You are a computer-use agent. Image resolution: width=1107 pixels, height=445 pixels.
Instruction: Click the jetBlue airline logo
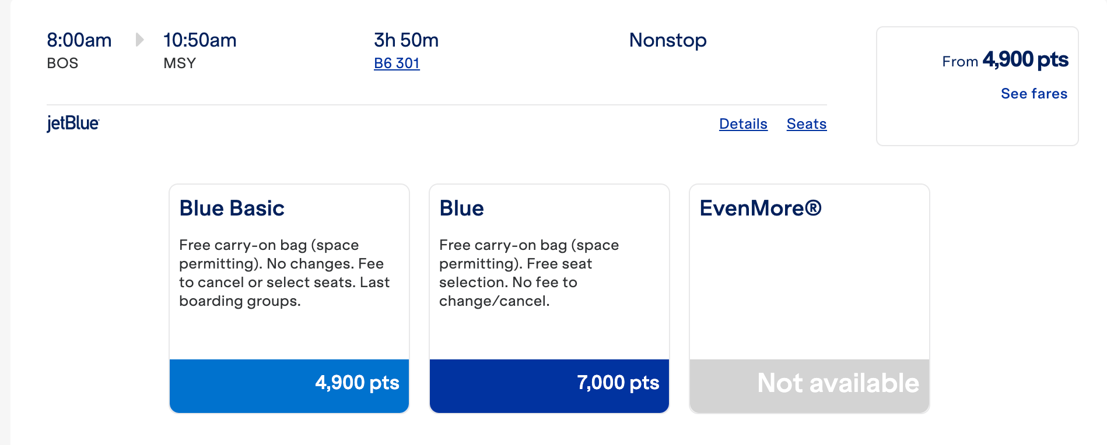click(x=73, y=123)
